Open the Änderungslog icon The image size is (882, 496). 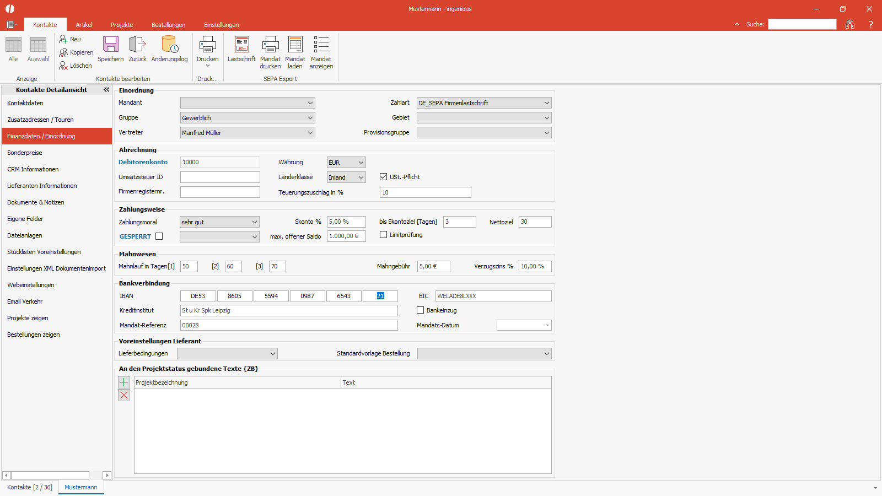tap(169, 45)
